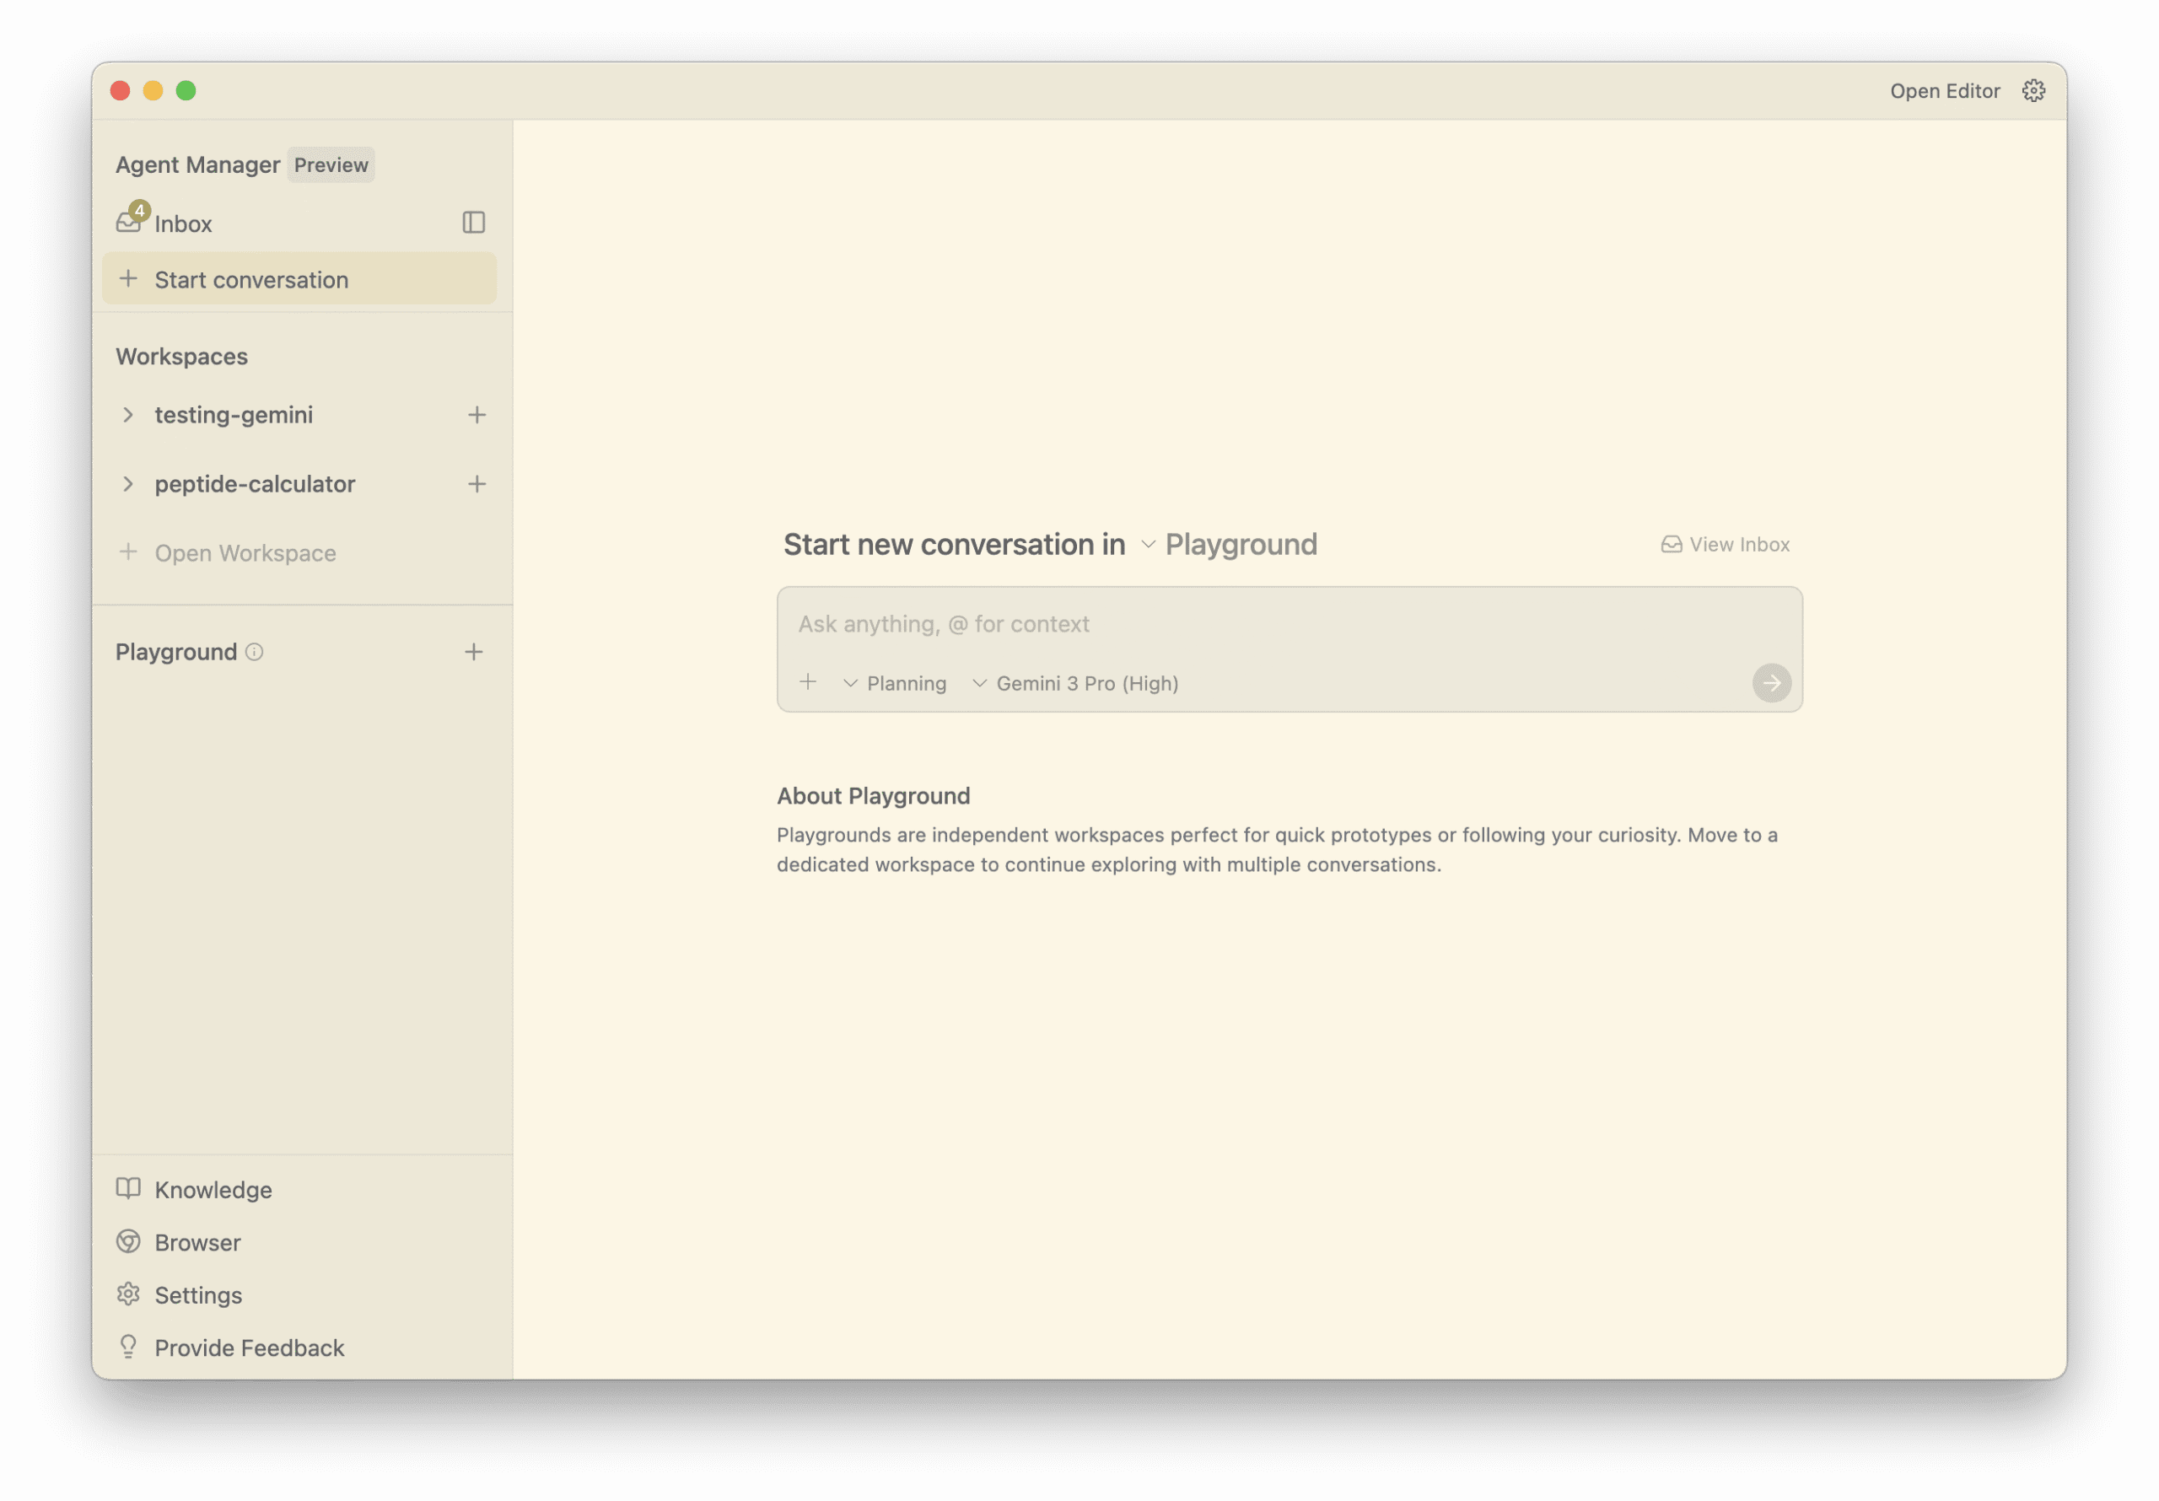Open the Knowledge section

[213, 1190]
